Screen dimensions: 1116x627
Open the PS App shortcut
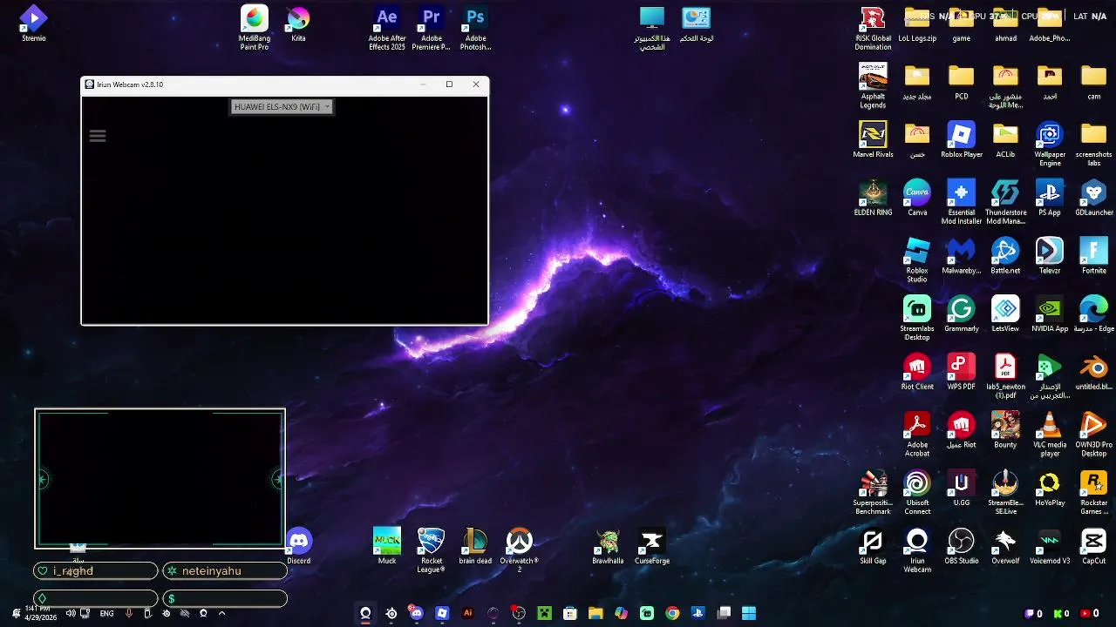tap(1049, 198)
